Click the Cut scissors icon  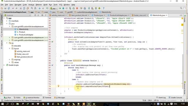[x=21, y=8]
